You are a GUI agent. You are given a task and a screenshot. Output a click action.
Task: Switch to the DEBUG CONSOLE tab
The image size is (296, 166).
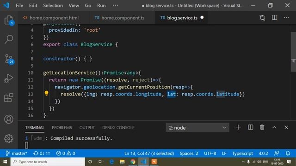[118, 128]
